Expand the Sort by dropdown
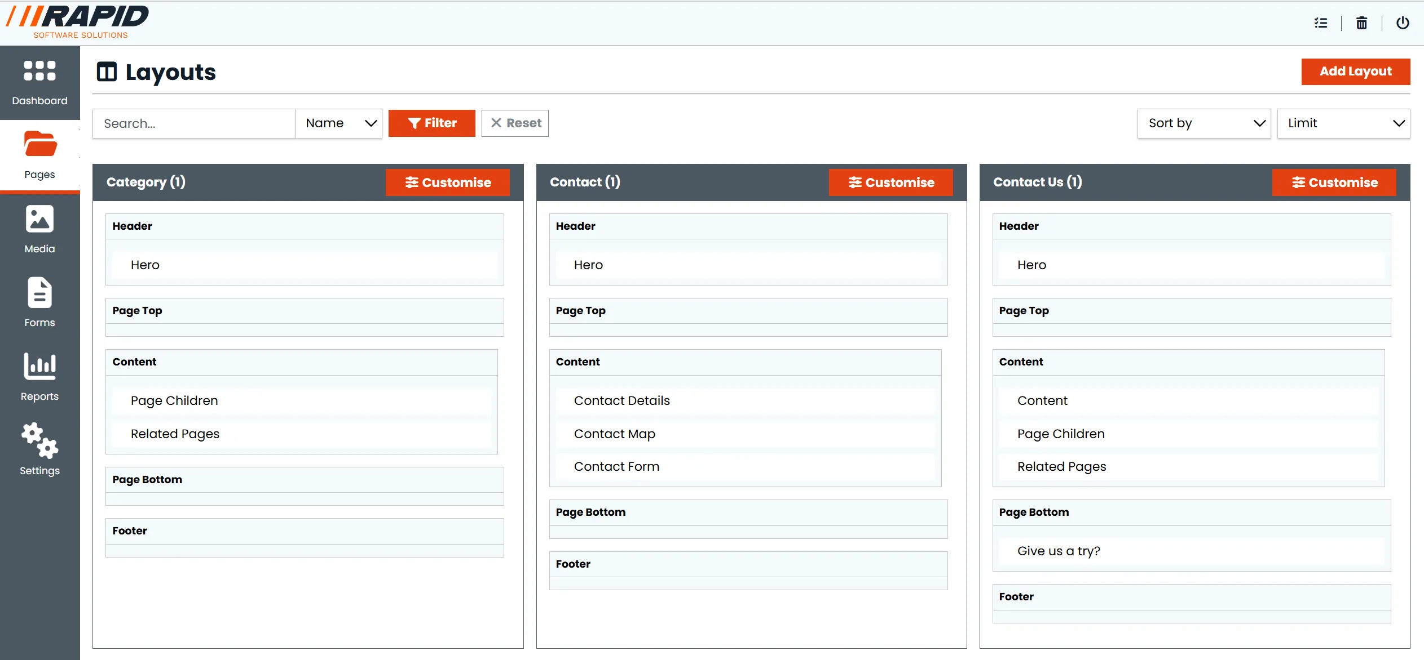Viewport: 1424px width, 660px height. [1203, 123]
